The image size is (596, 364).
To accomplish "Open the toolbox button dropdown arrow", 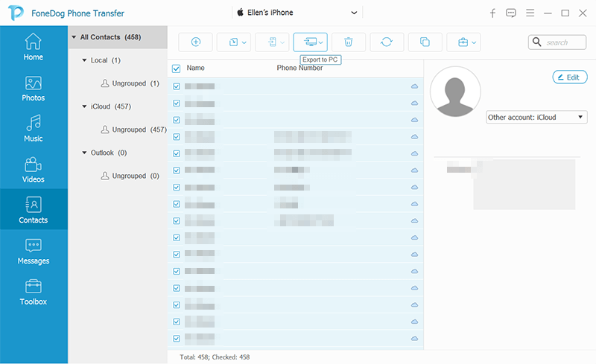I will coord(474,42).
